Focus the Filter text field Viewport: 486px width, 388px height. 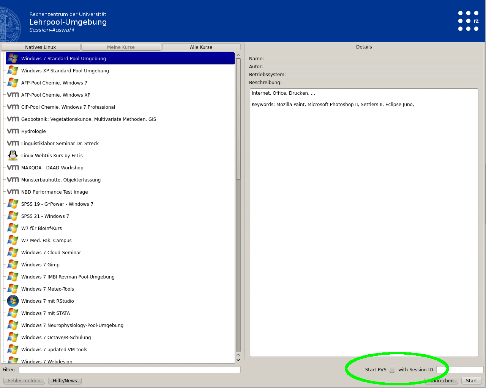[129, 370]
